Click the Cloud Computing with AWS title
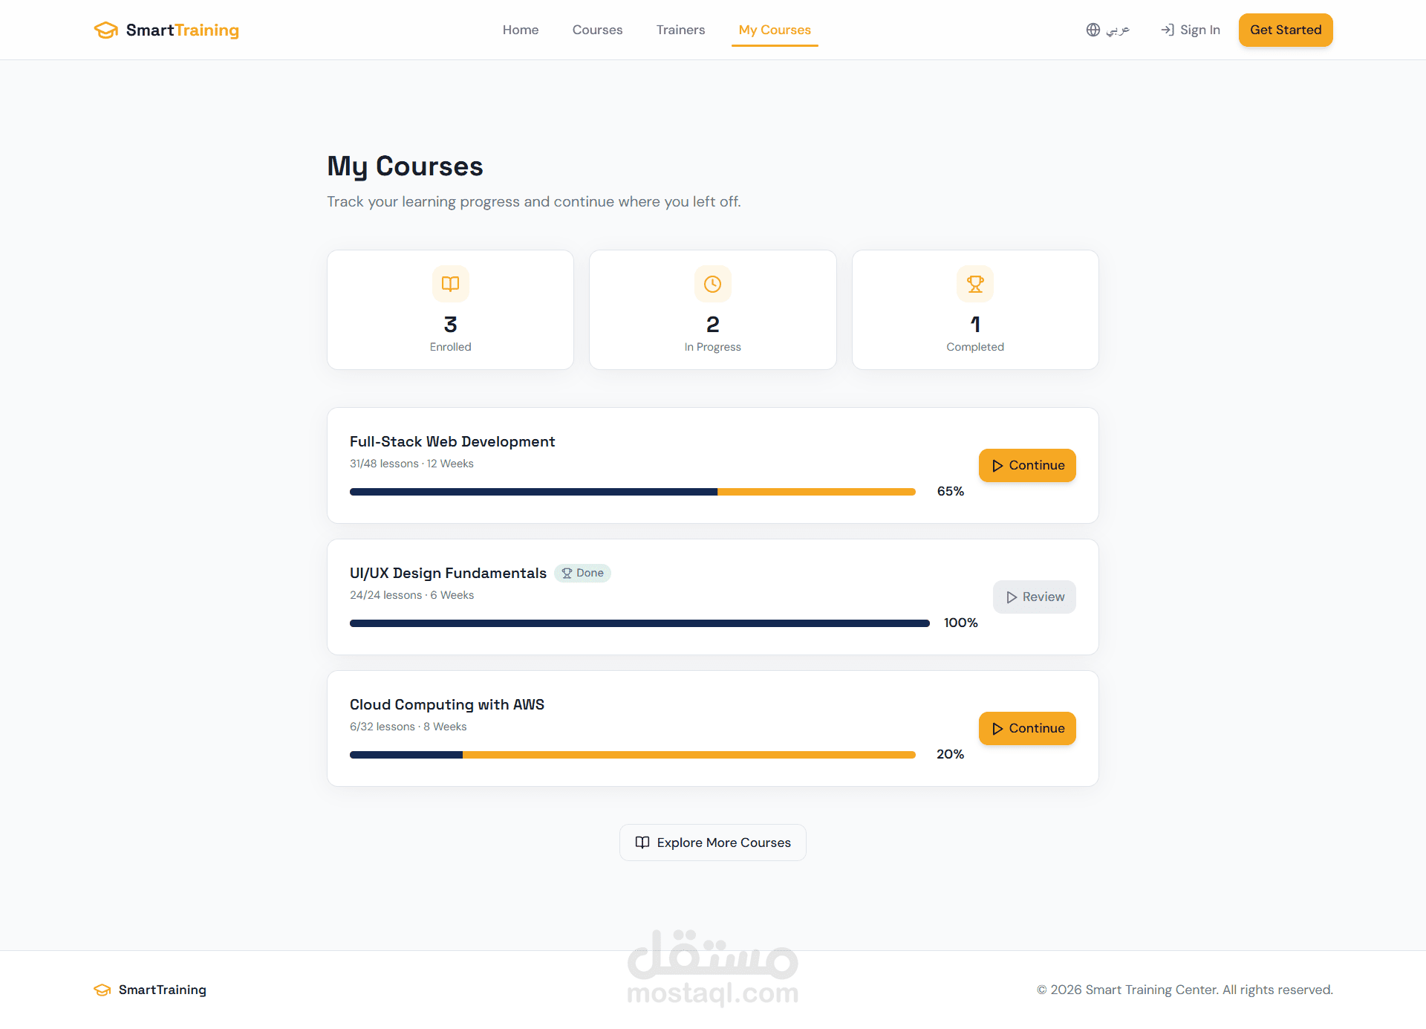The image size is (1426, 1029). coord(446,704)
